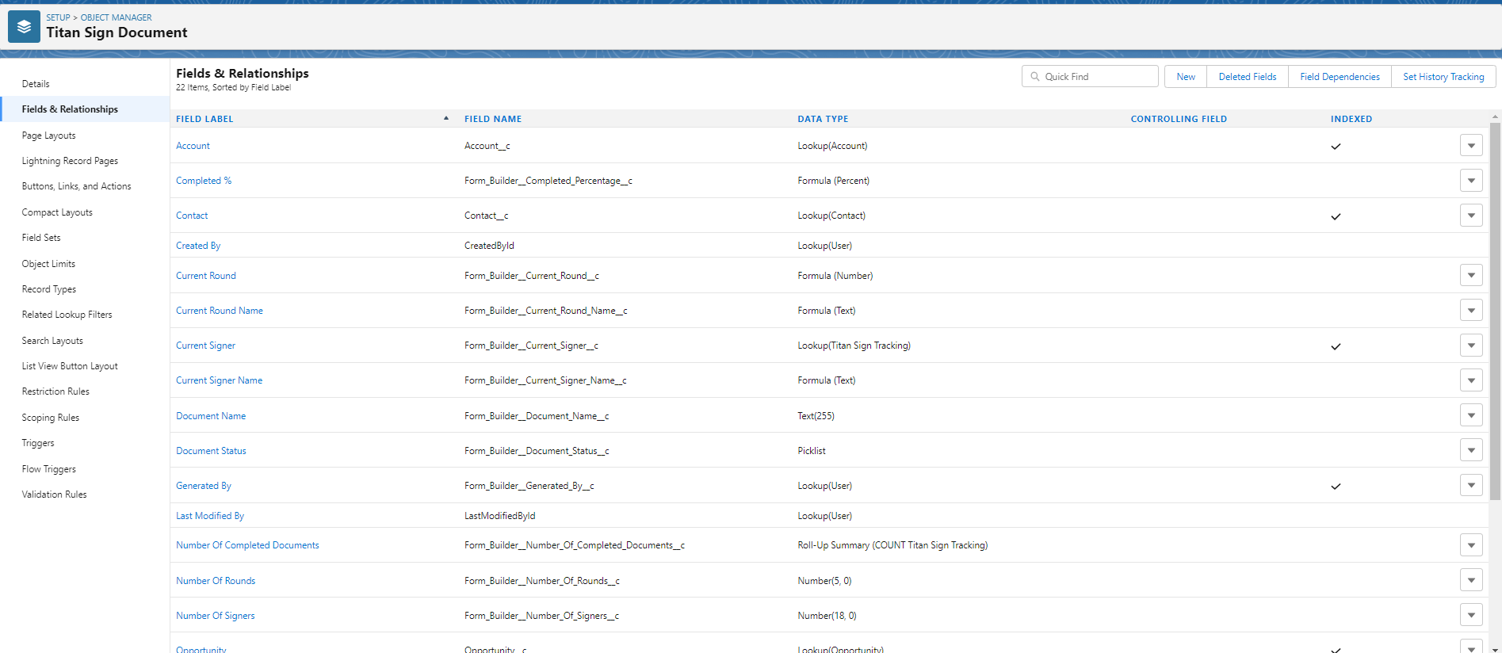Screen dimensions: 1502x653
Task: Go to Page Layouts
Action: 49,136
